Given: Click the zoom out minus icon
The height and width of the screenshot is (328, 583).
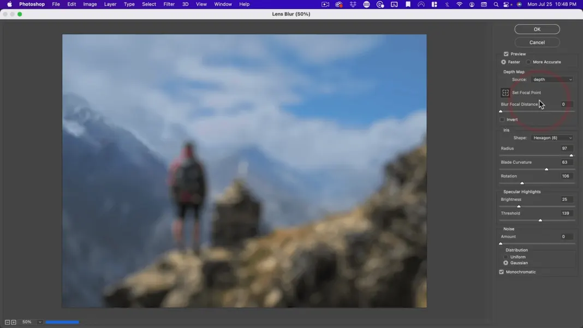Looking at the screenshot, I should pos(7,322).
